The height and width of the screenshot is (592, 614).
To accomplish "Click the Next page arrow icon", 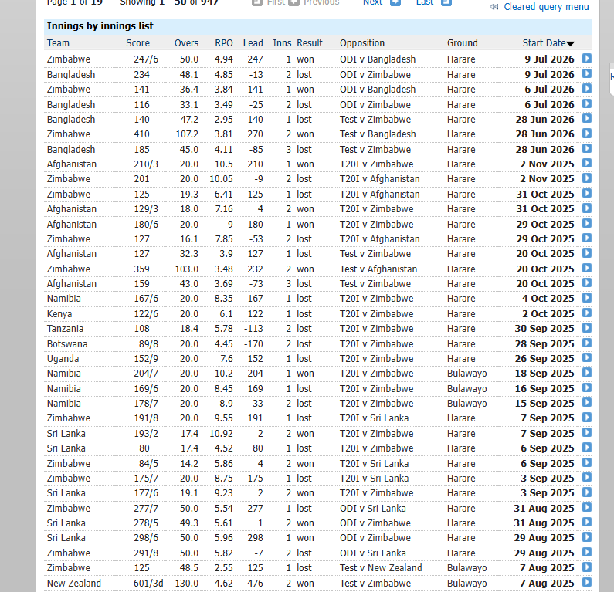I will pyautogui.click(x=395, y=2).
